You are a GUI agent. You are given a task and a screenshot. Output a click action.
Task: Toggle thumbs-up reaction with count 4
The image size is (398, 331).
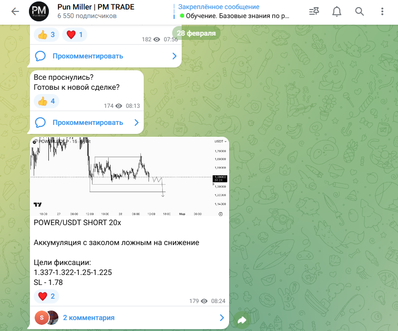(46, 101)
